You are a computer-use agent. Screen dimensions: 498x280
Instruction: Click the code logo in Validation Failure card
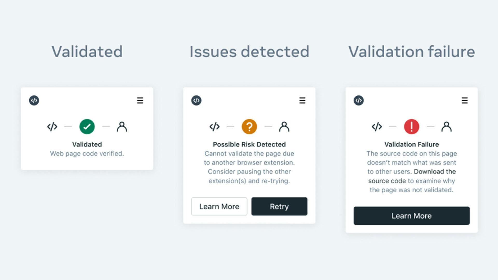click(359, 100)
